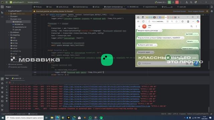Open the Terminal tool window icon
Viewport: 214px width, 120px height.
pyautogui.click(x=2, y=101)
